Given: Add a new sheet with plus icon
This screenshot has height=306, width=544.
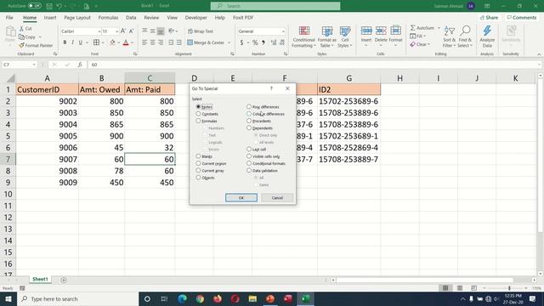Looking at the screenshot, I should click(x=64, y=280).
